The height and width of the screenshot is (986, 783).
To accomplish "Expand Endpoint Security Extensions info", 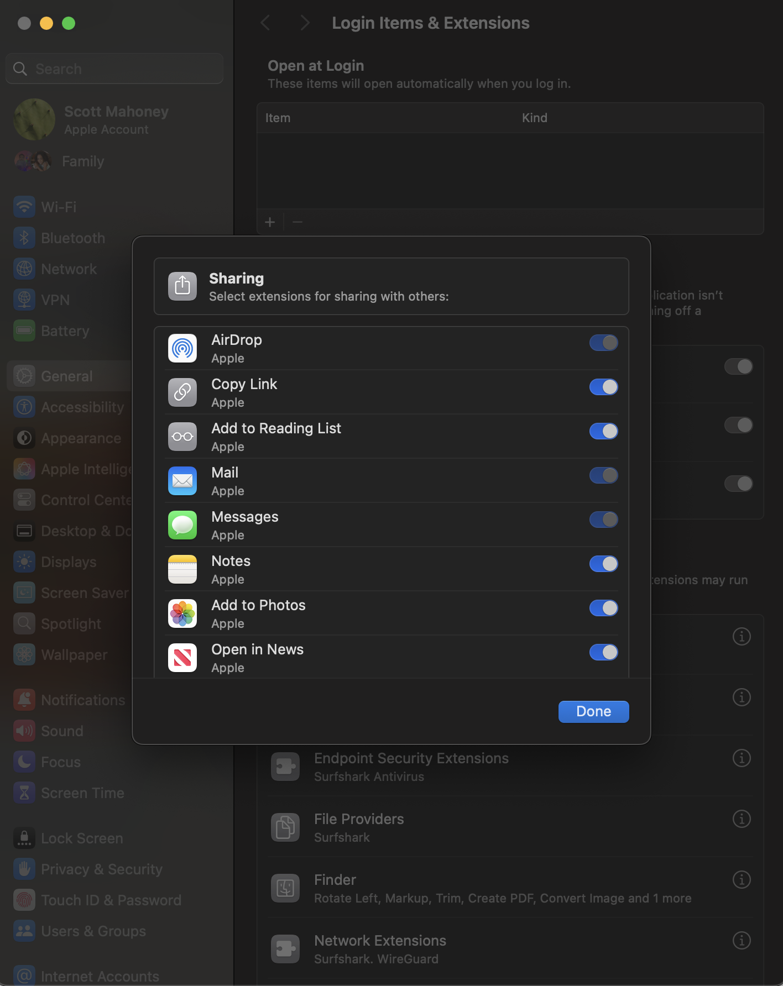I will 742,758.
